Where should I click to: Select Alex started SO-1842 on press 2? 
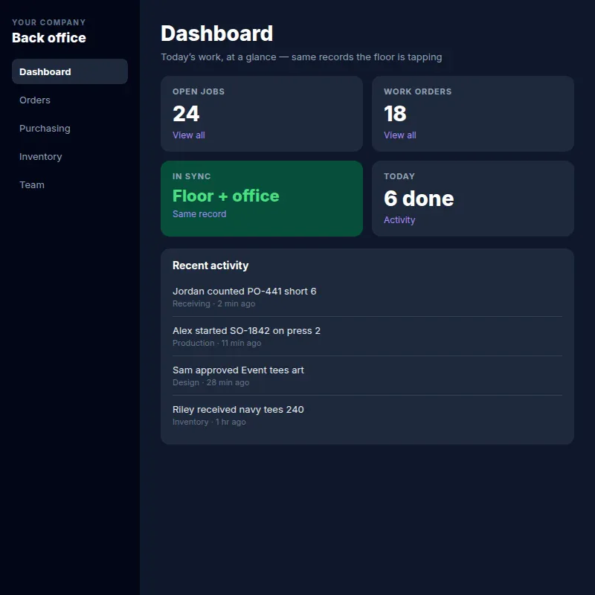[x=367, y=336]
